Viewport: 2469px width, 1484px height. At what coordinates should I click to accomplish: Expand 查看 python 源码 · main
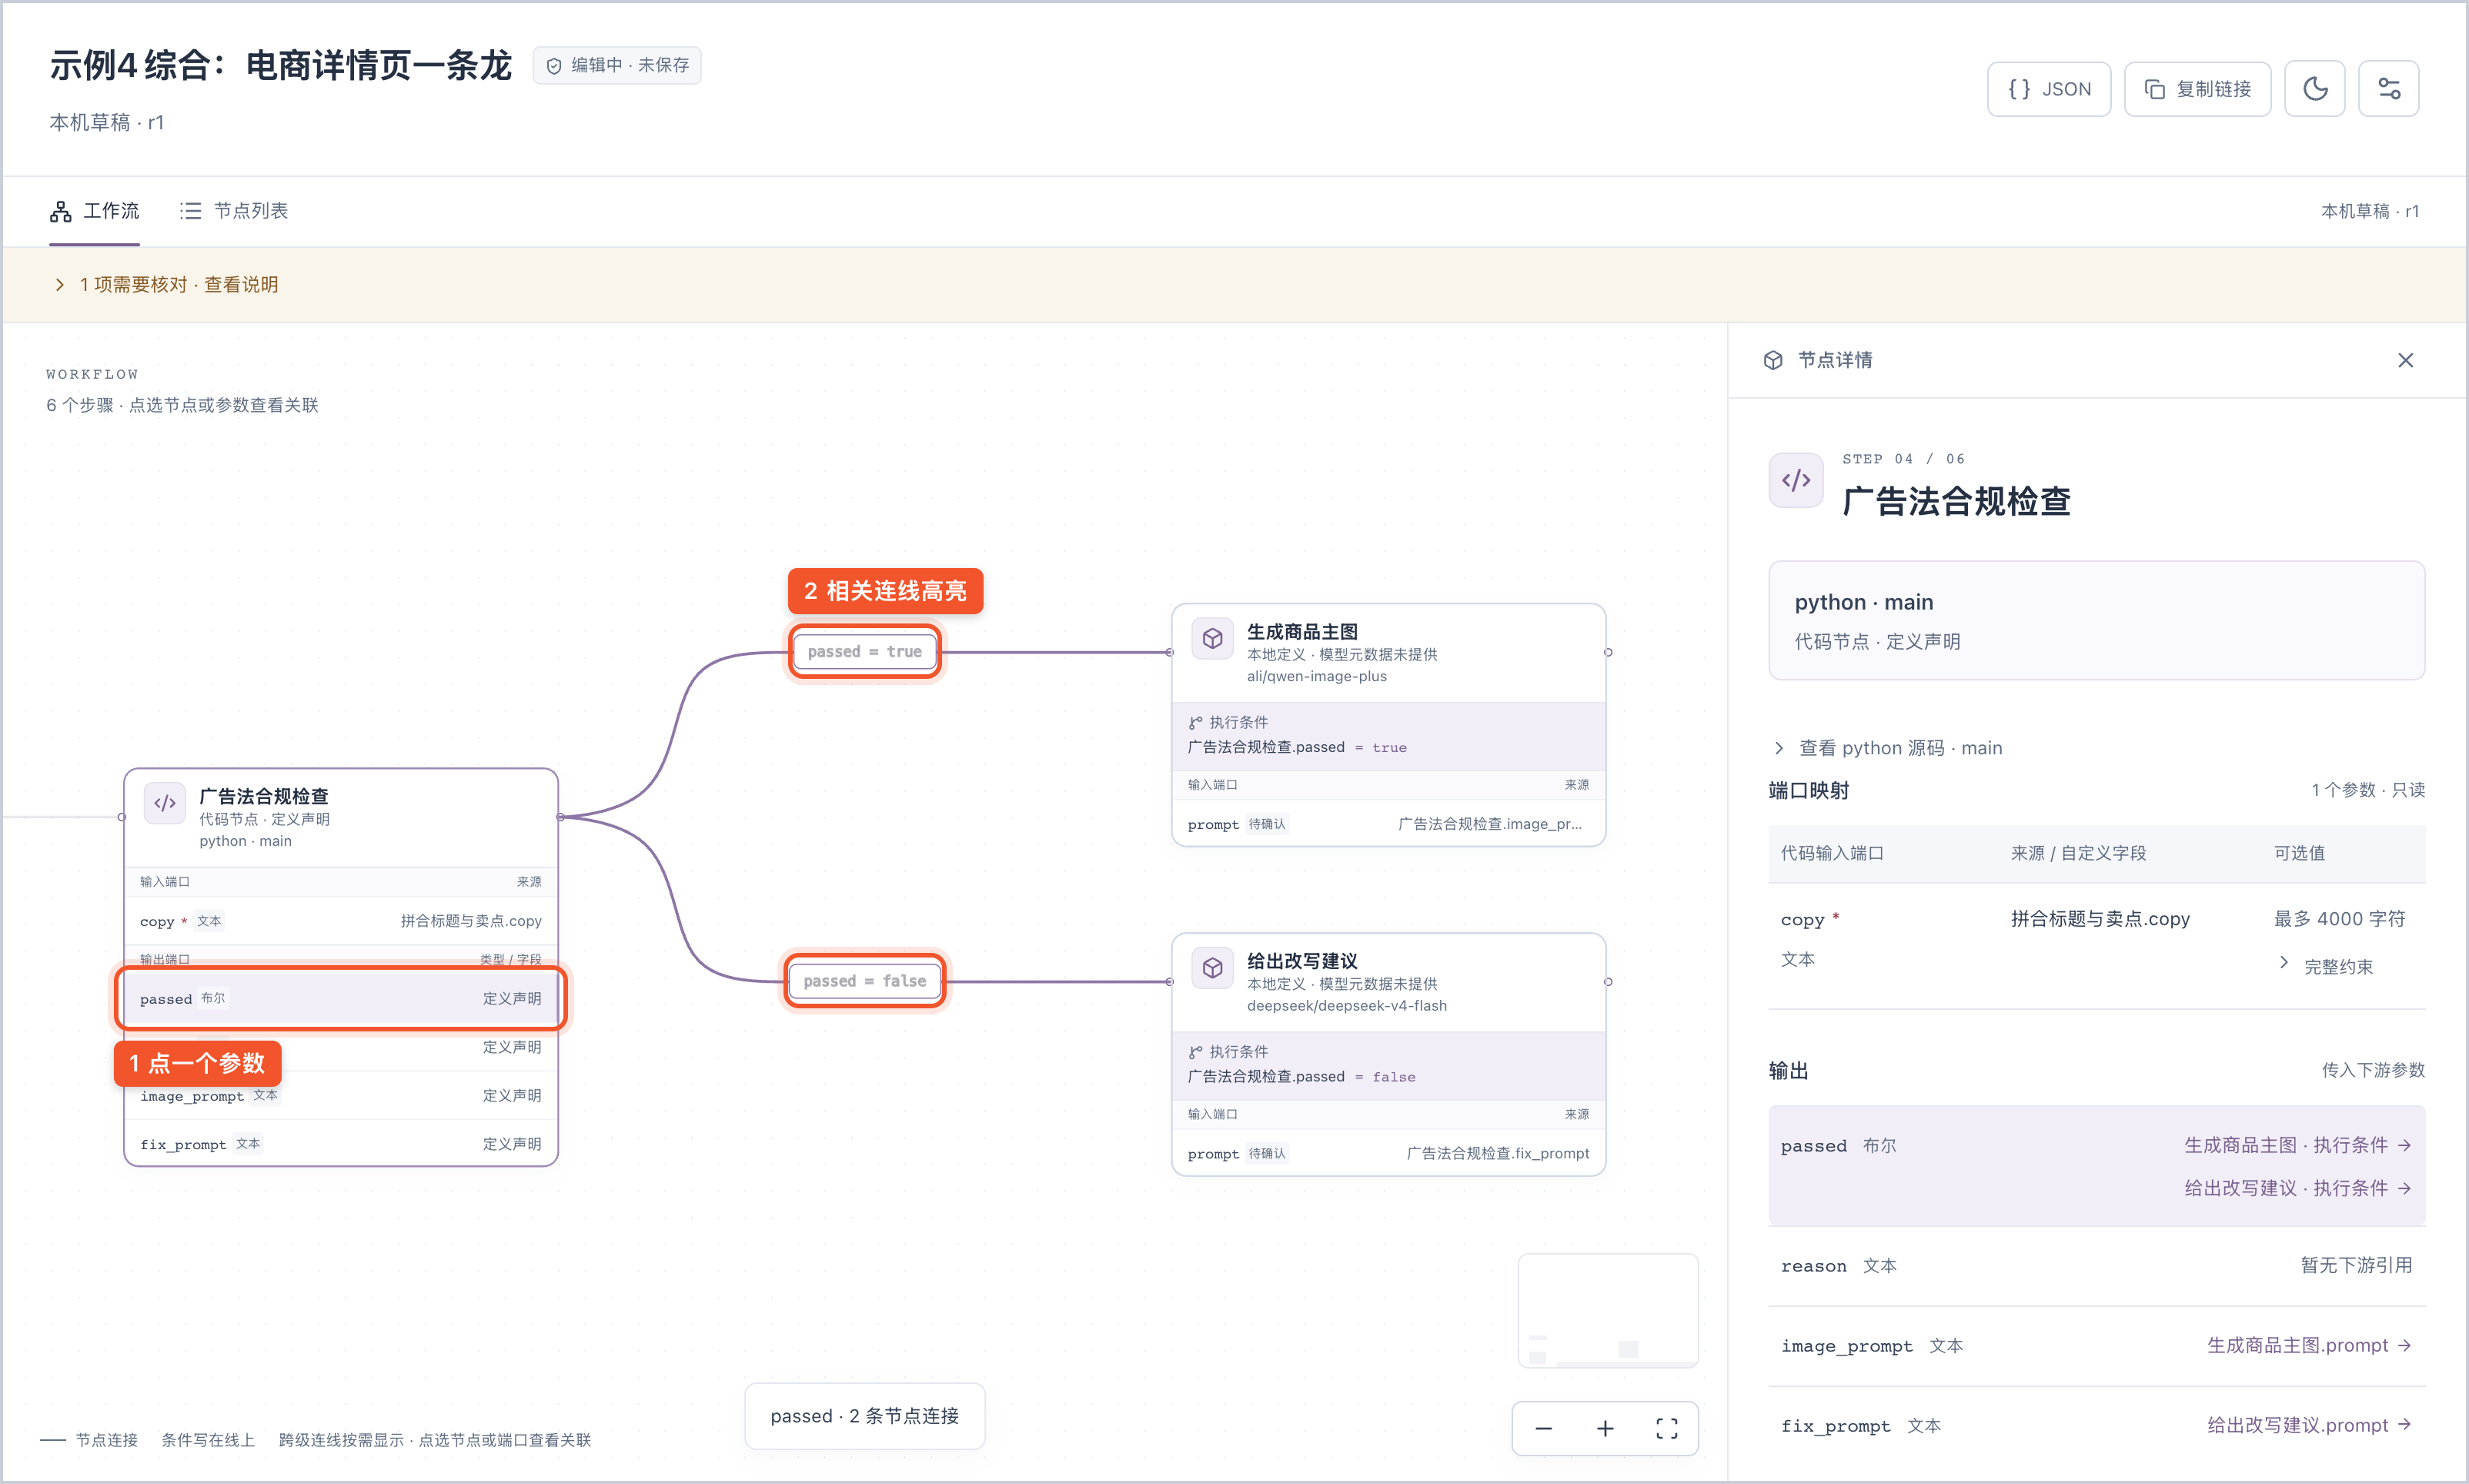coord(1887,748)
